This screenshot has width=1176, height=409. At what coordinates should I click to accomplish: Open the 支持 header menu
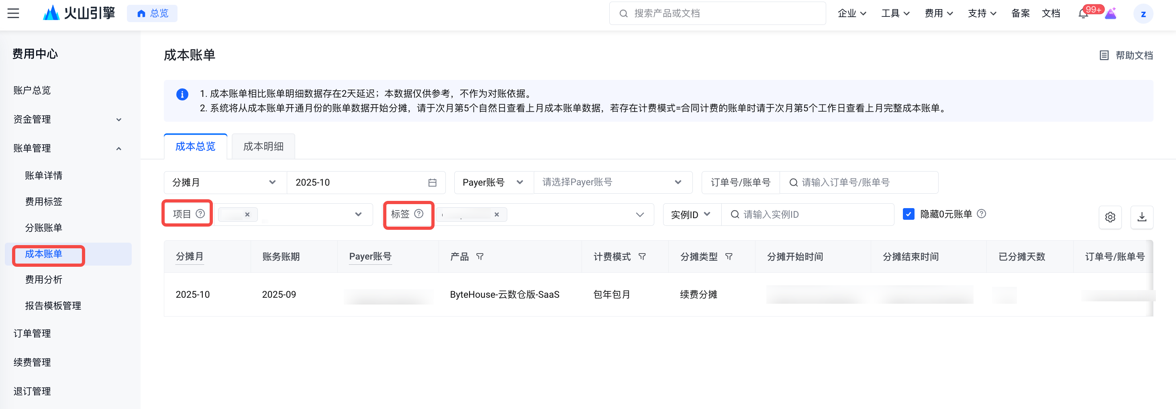tap(982, 13)
